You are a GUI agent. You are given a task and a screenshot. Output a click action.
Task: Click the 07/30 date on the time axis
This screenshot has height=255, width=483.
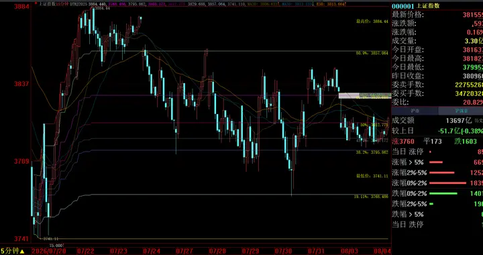pos(283,251)
